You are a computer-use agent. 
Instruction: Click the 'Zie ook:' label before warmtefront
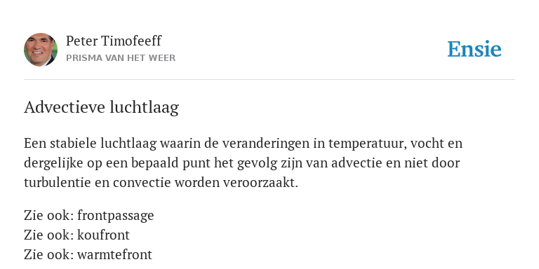[x=49, y=254]
